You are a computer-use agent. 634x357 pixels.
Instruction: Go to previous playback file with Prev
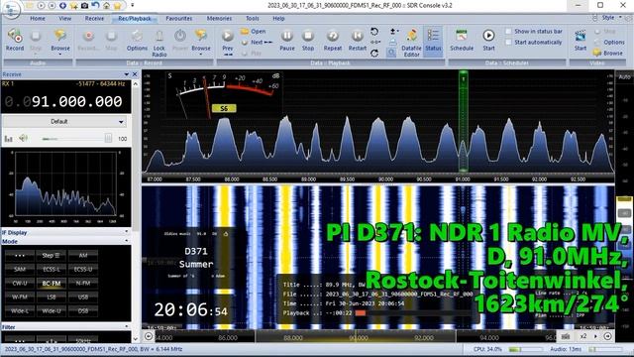point(228,42)
